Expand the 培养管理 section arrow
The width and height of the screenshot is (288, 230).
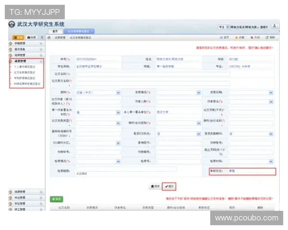coord(41,55)
